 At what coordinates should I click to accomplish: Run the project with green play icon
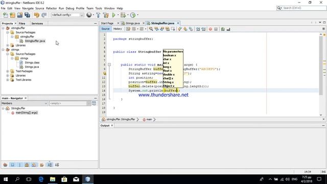(113, 15)
